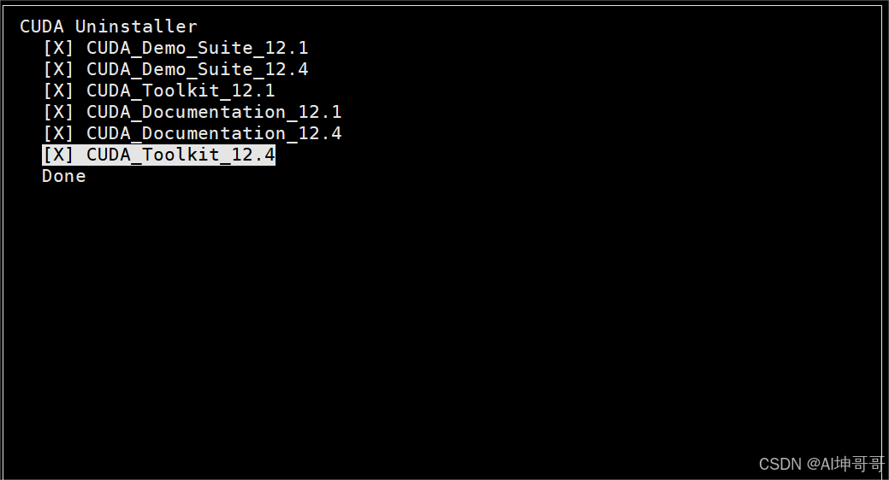Uncheck the CUDA_Demo_Suite_12.1 checkbox

point(58,48)
